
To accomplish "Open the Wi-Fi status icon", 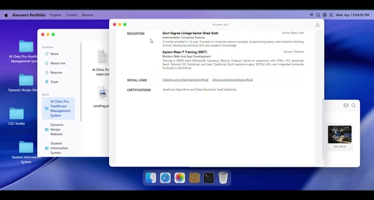I will click(311, 15).
